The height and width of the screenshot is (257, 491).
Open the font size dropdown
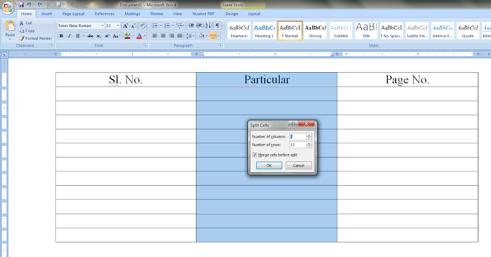pos(117,25)
